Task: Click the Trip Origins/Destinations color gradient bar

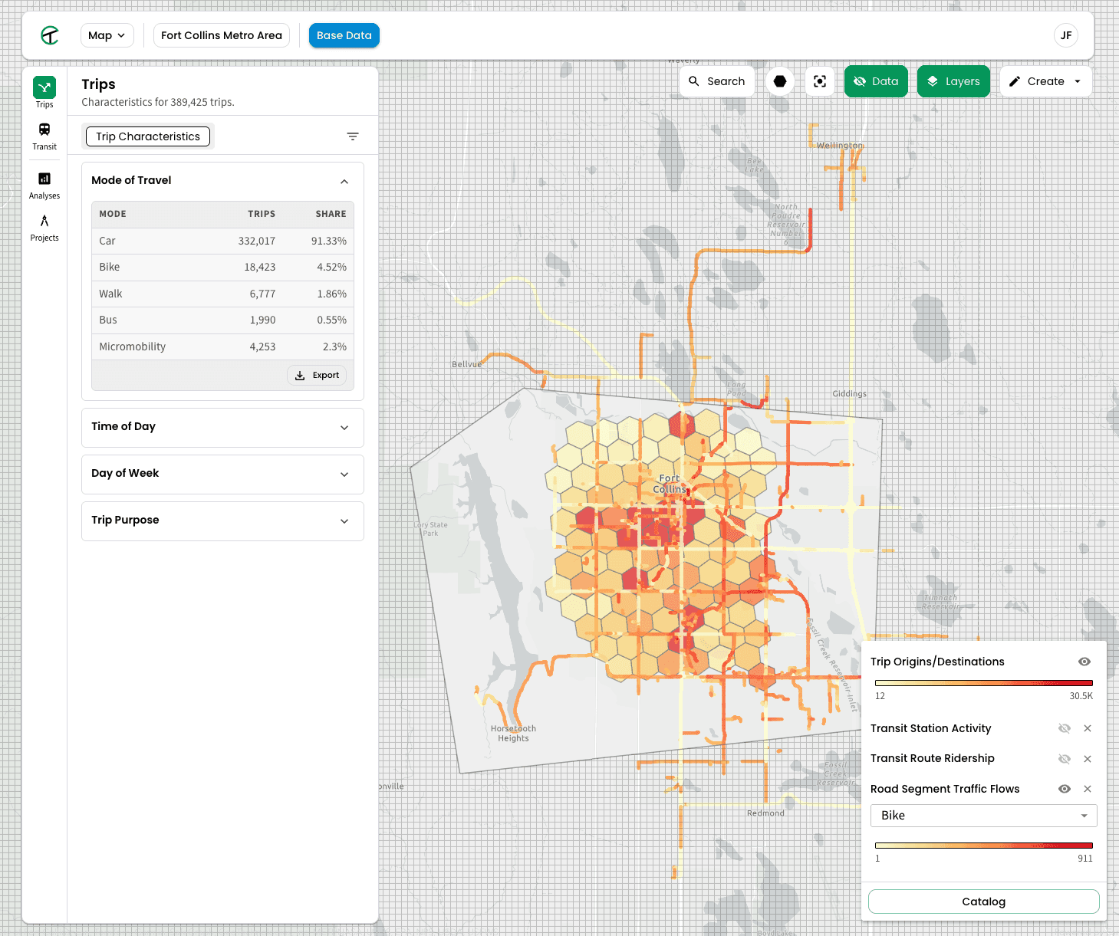Action: 983,682
